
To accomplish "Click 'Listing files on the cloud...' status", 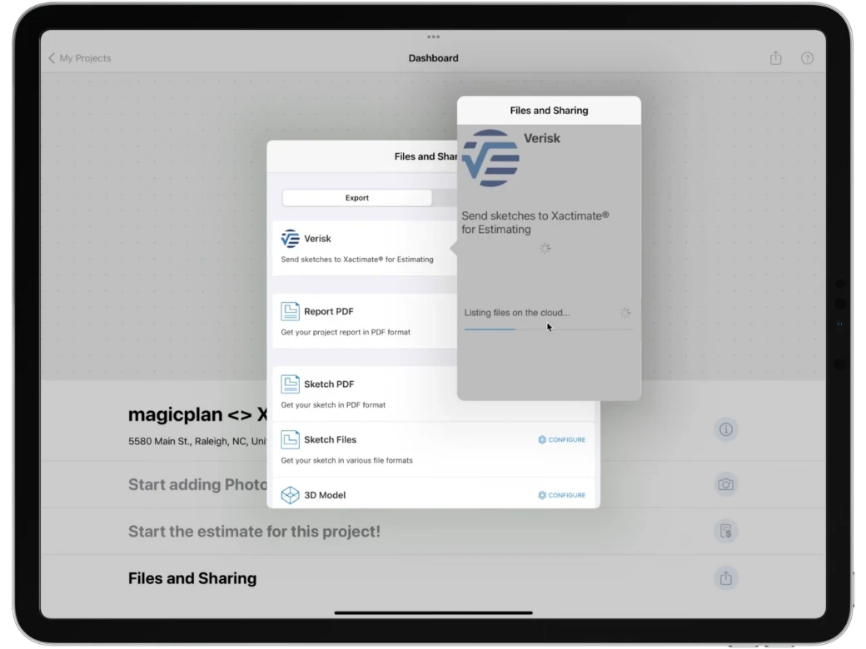I will [x=517, y=313].
